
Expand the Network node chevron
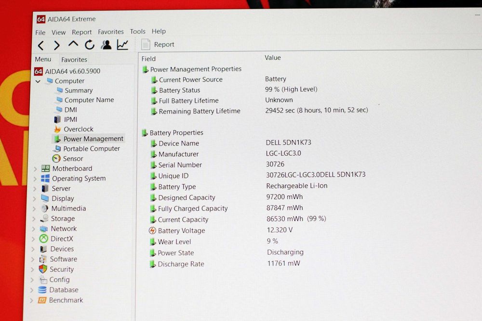[x=33, y=229]
